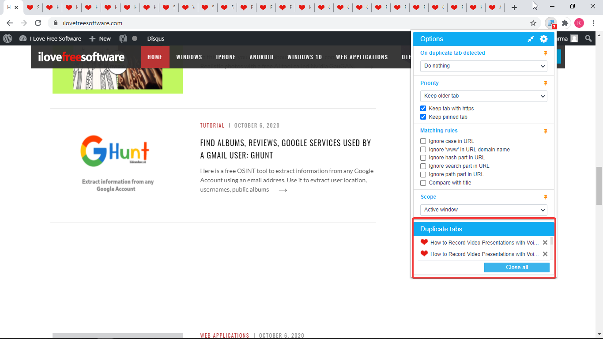
Task: Close the currently active browser tab
Action: [16, 8]
